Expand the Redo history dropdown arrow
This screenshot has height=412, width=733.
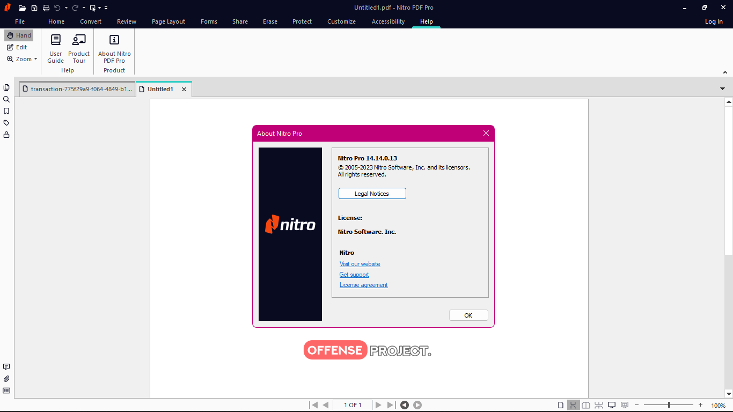(x=84, y=8)
